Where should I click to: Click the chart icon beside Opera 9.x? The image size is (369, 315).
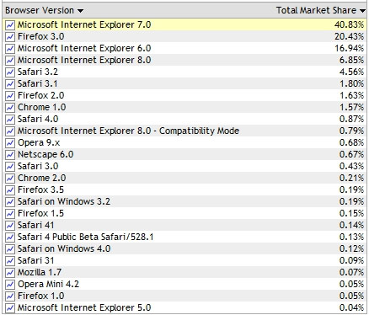(10, 143)
